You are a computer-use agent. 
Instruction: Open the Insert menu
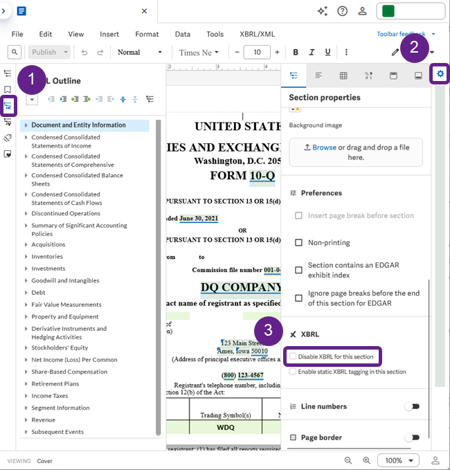(x=109, y=34)
